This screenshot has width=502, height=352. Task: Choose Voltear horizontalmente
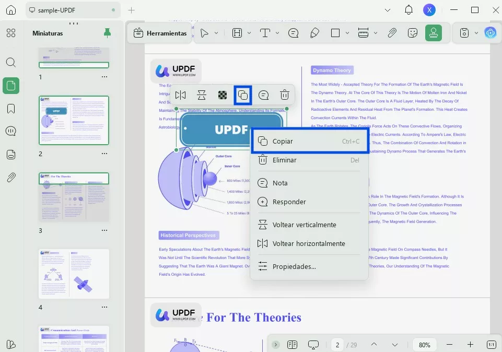click(x=309, y=243)
